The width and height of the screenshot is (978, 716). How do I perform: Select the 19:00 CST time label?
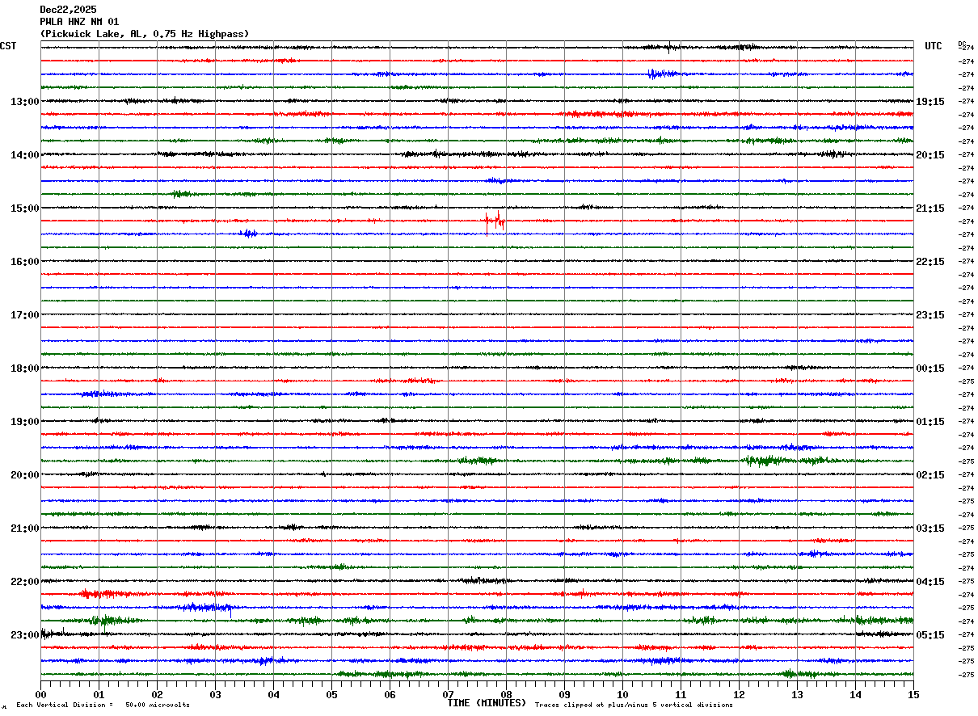click(25, 422)
